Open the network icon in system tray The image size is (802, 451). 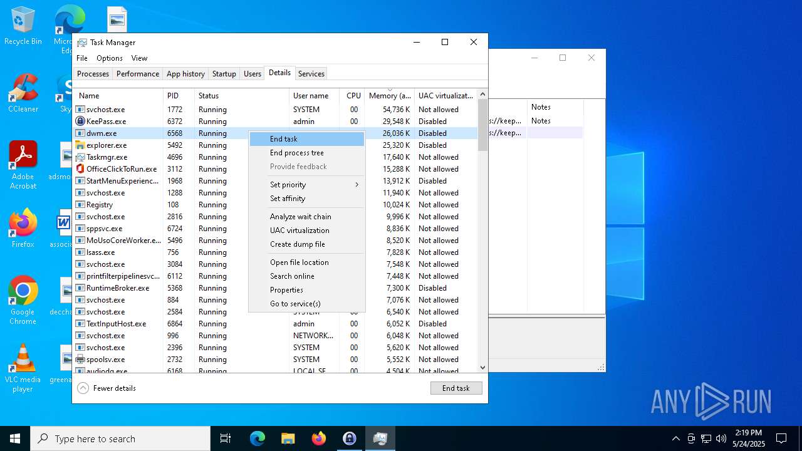tap(706, 438)
